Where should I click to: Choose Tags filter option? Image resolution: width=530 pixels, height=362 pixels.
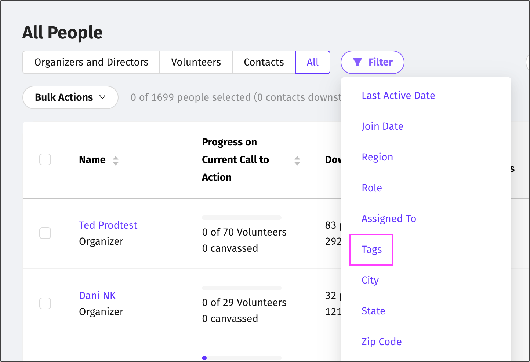371,250
